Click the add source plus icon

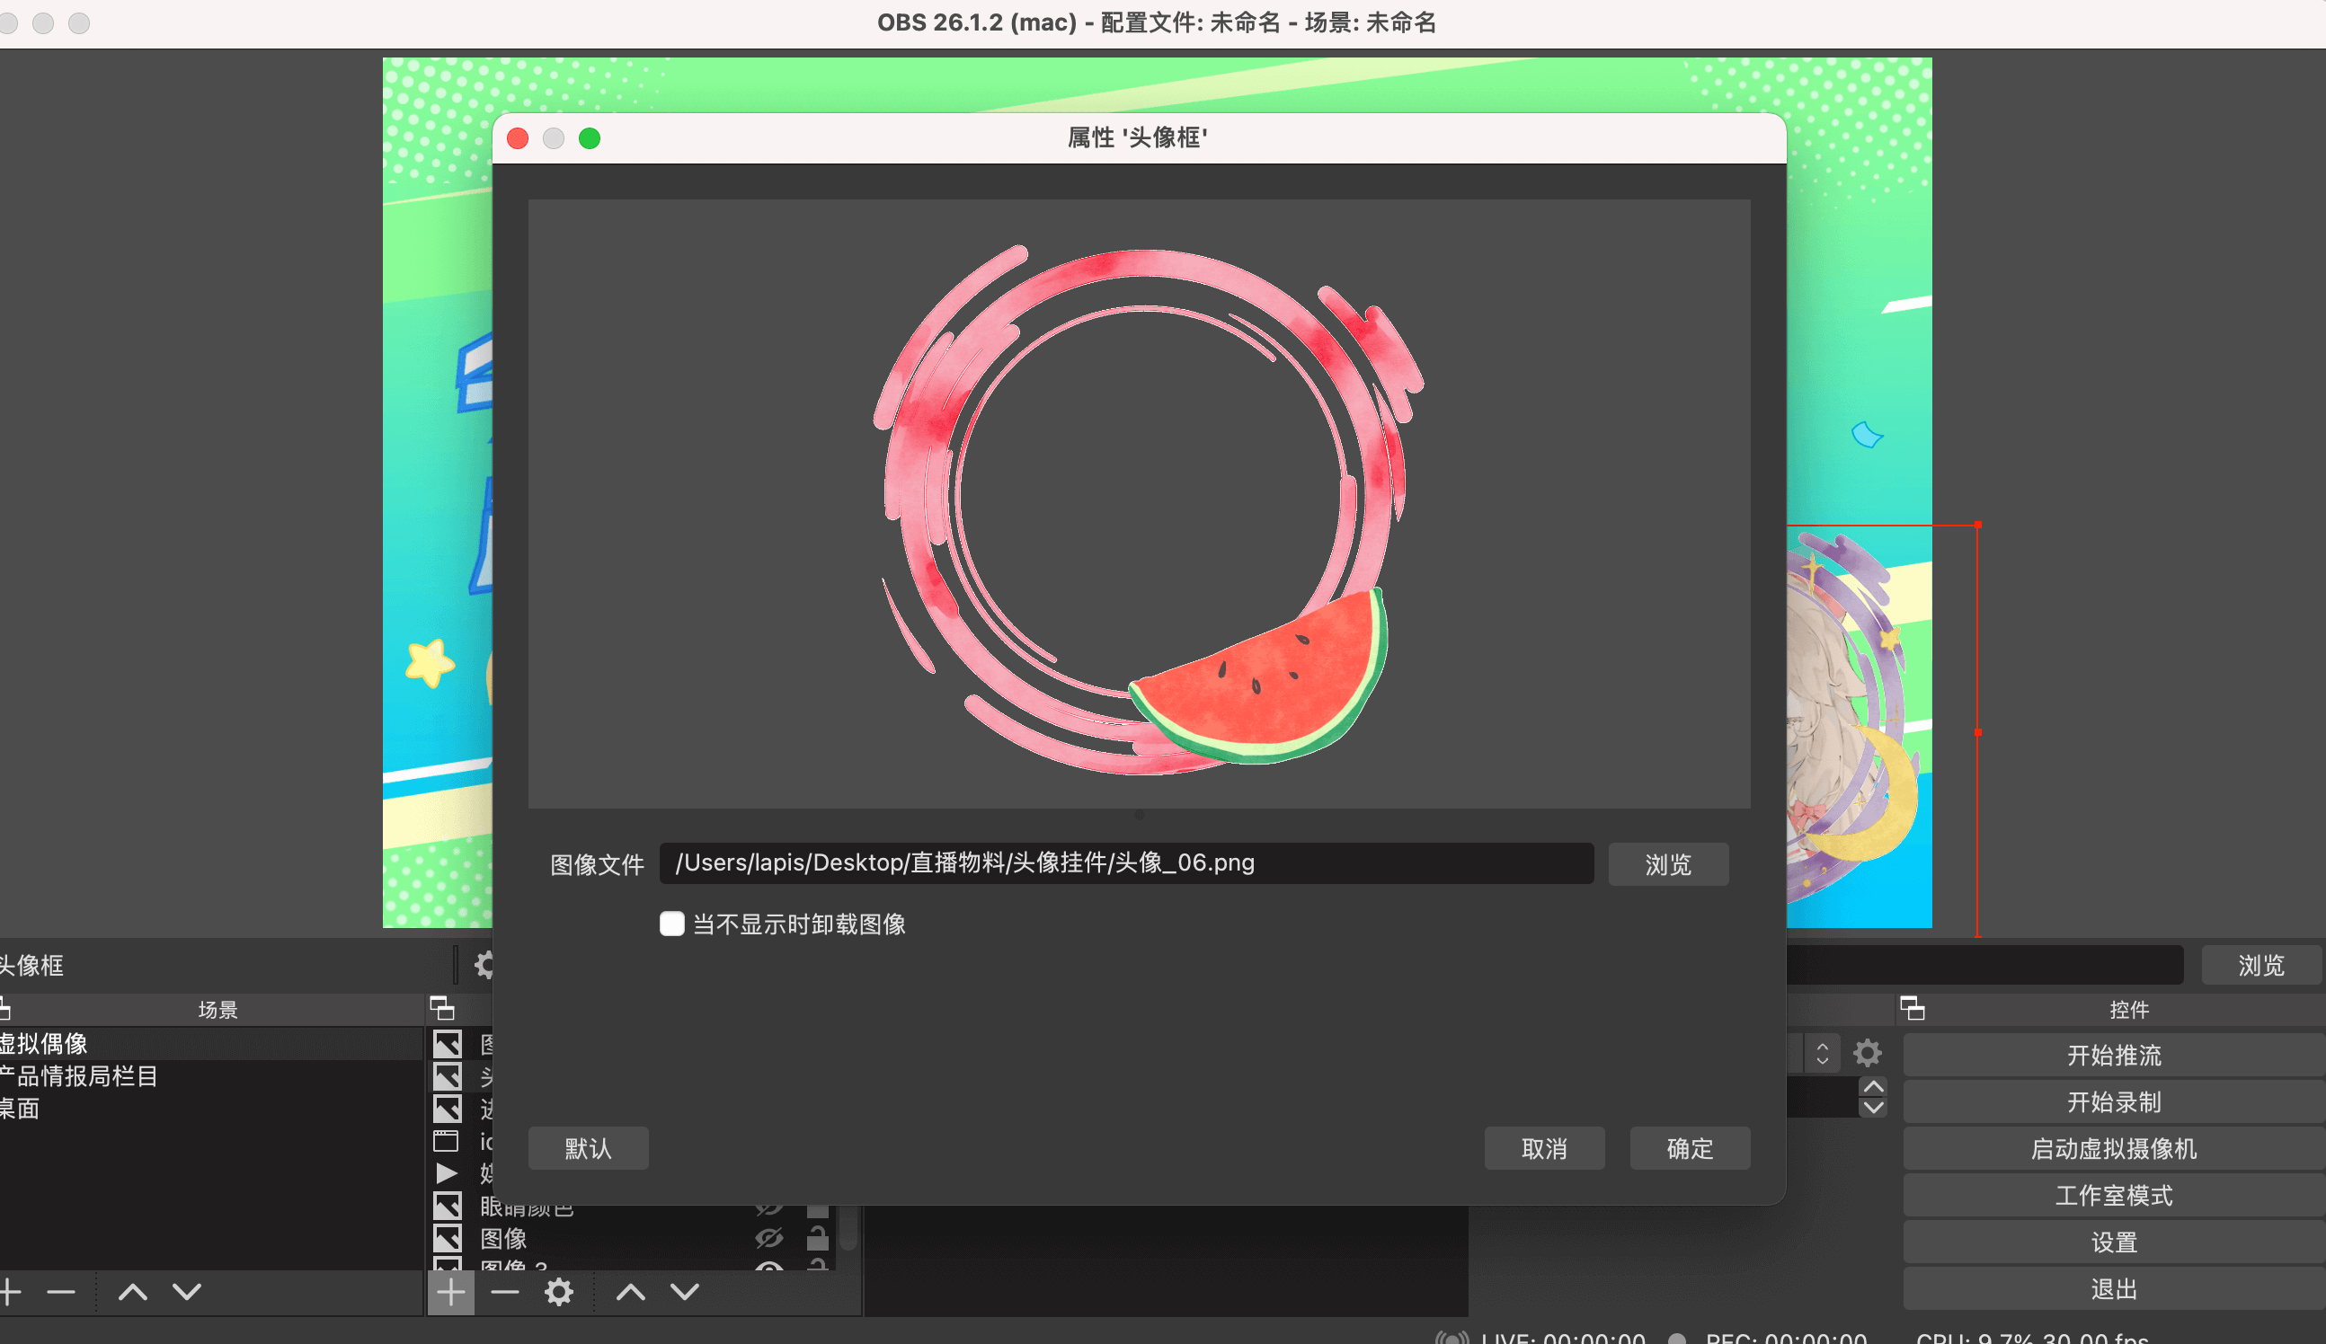451,1293
